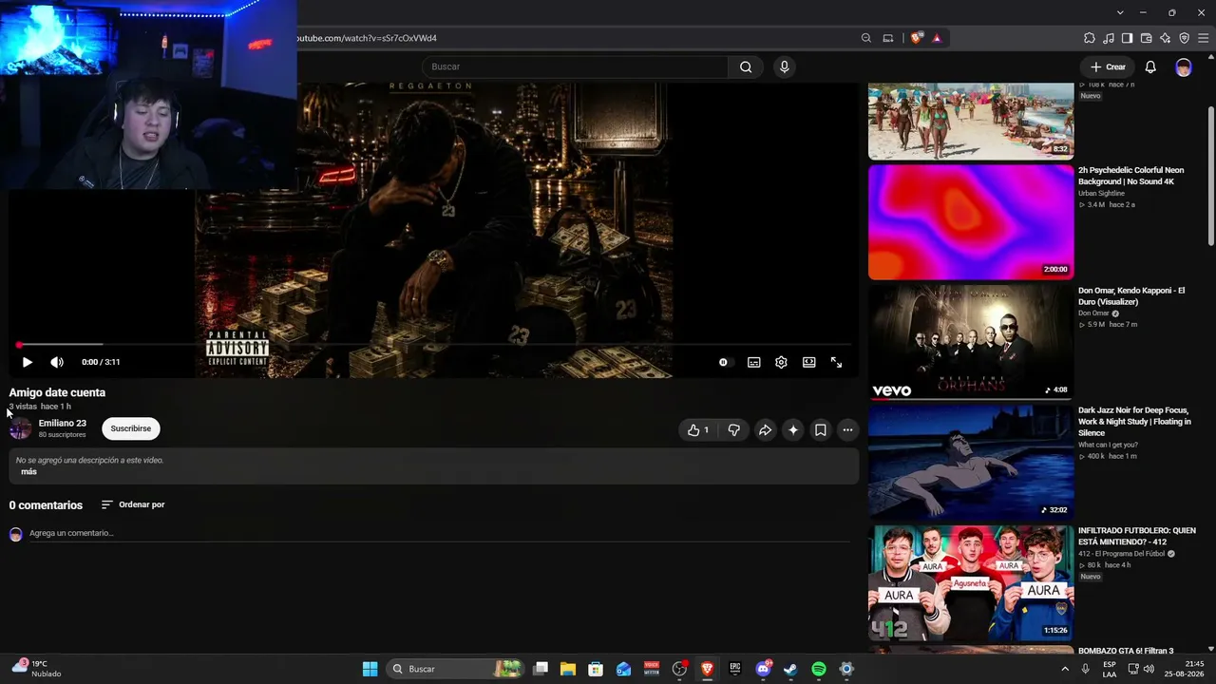The width and height of the screenshot is (1216, 684).
Task: Open Brave Rewards triangle icon
Action: click(x=937, y=38)
